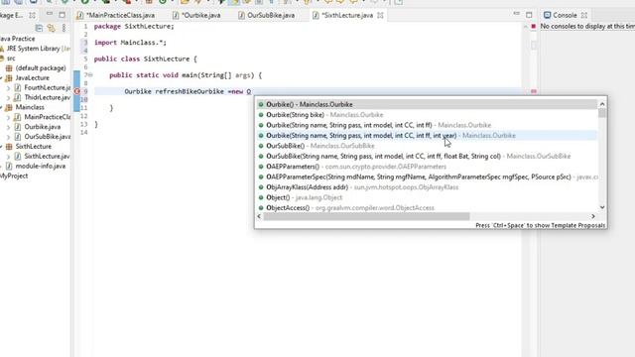
Task: Choose OurSubBike proposal with float Bat
Action: click(x=427, y=157)
